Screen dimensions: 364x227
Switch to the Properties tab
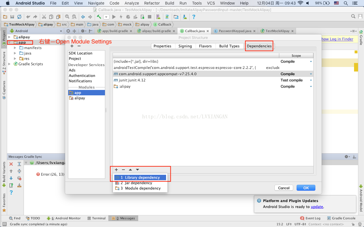pyautogui.click(x=162, y=46)
